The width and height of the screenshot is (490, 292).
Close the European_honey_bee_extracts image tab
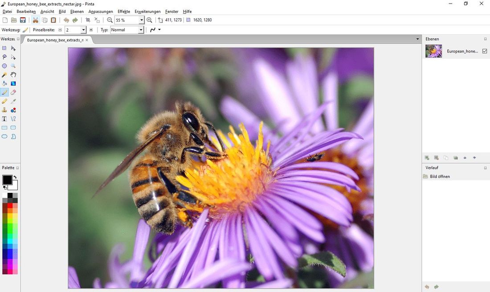point(87,40)
